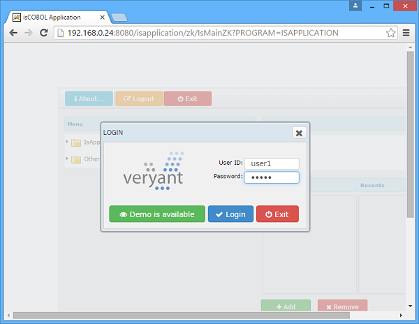
Task: Click the Veryant logo image
Action: 154,171
